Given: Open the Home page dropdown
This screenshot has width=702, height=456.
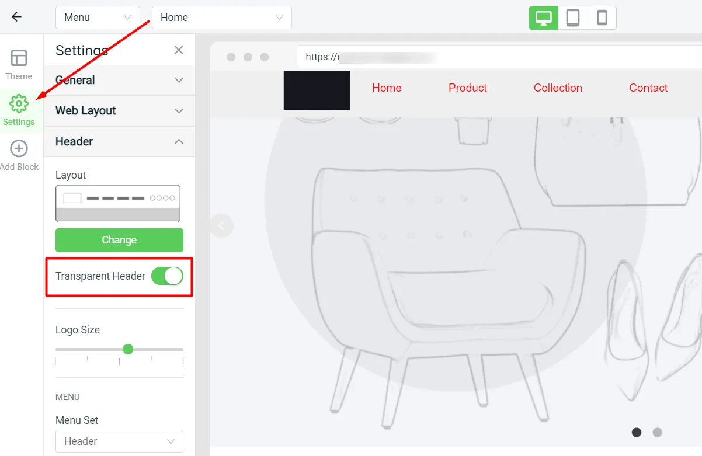Looking at the screenshot, I should point(221,18).
